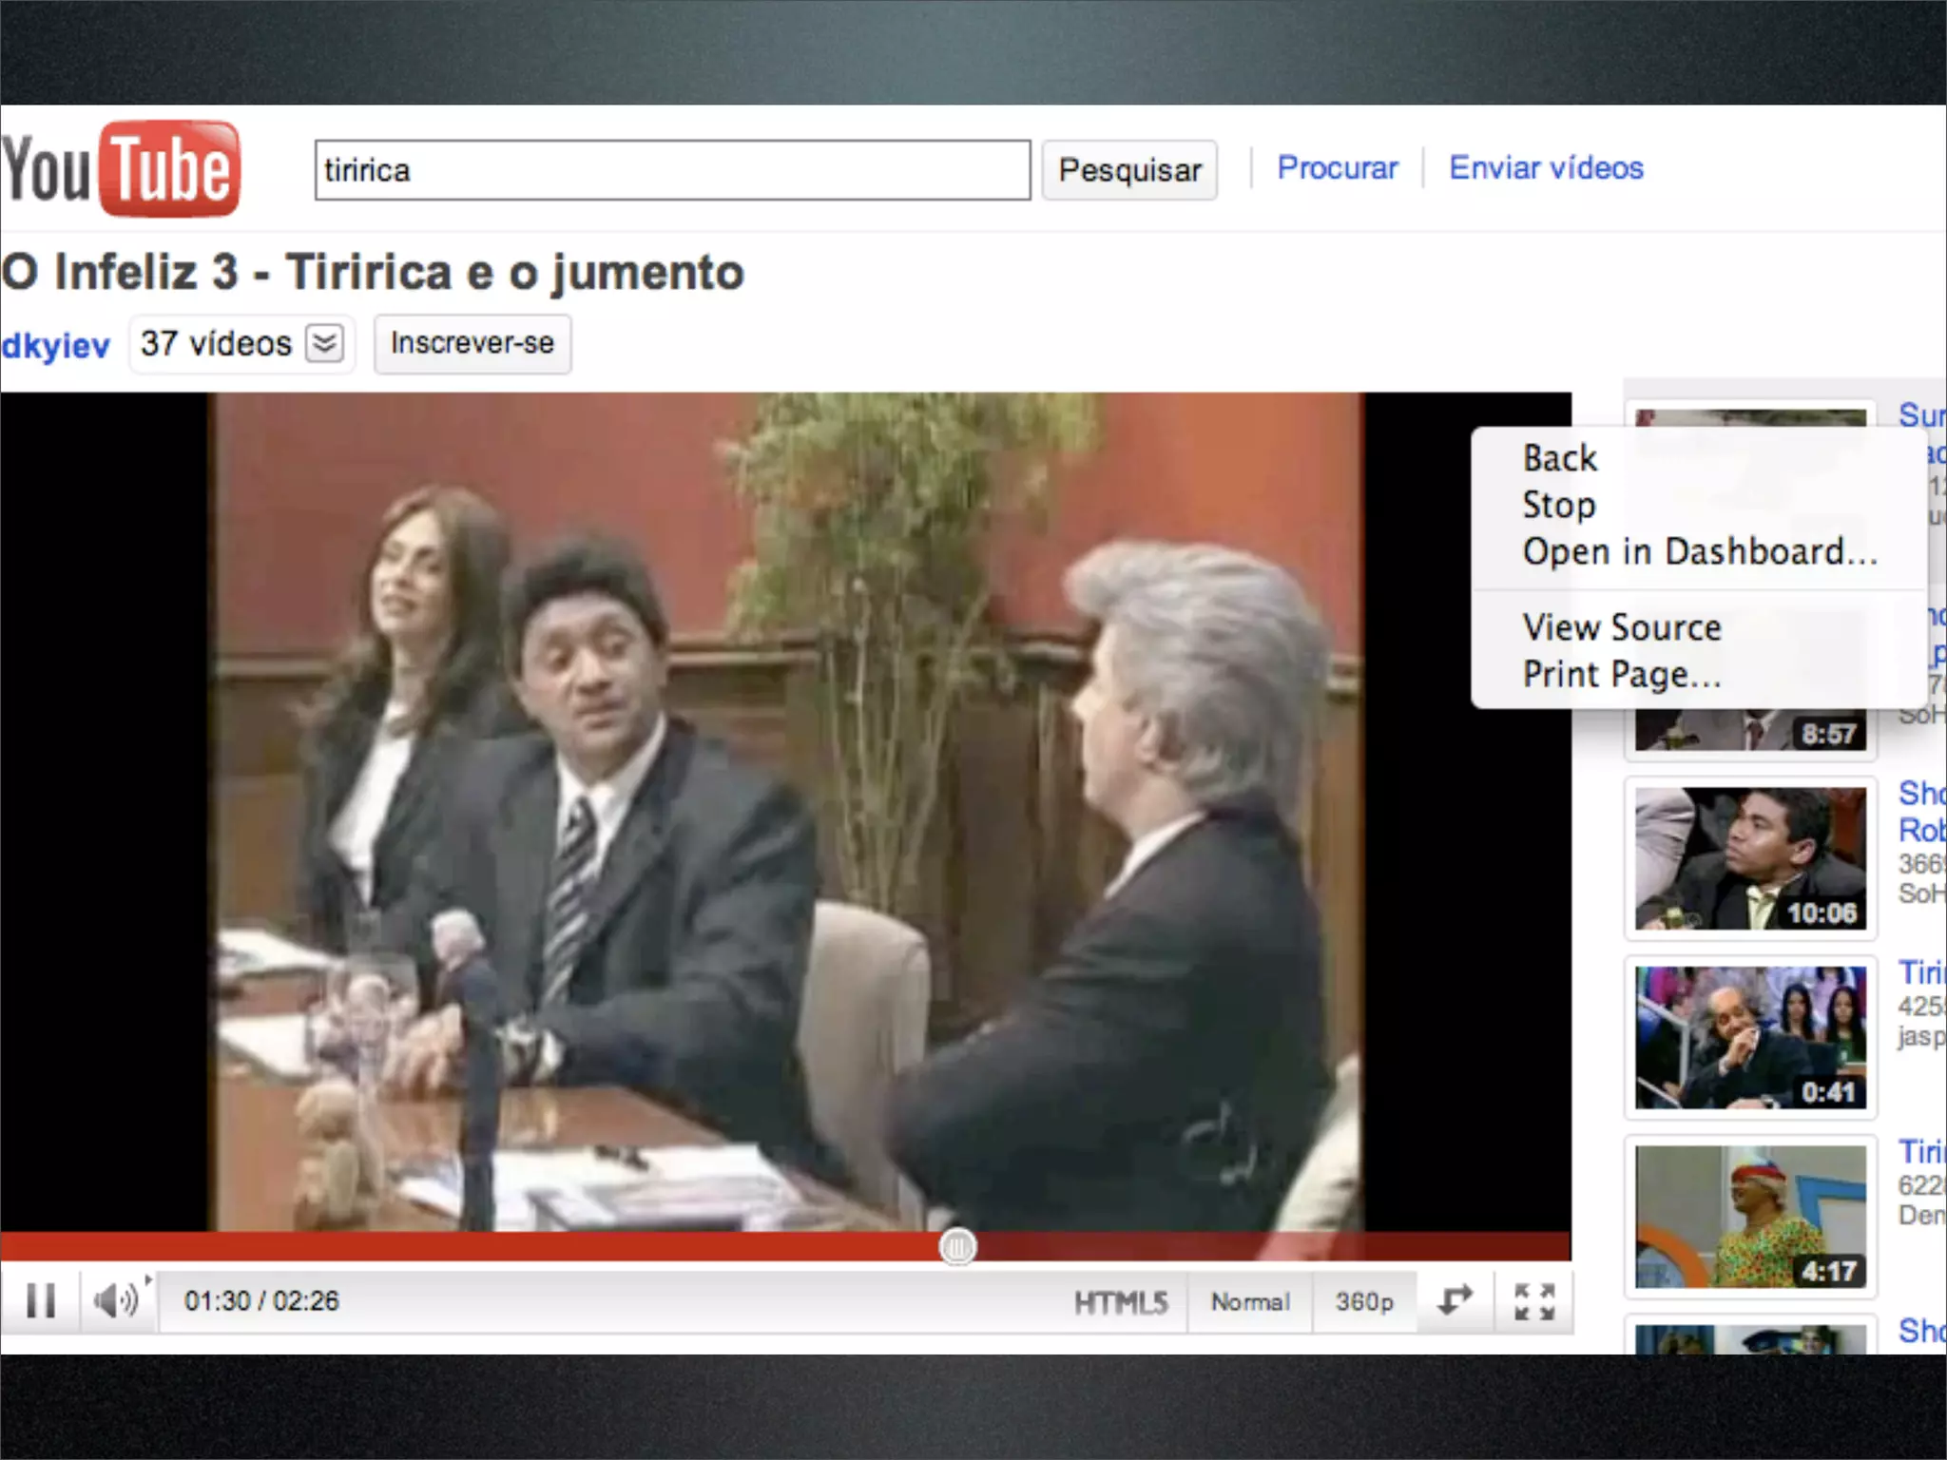
Task: Open the Enviar vídeos link
Action: click(1545, 168)
